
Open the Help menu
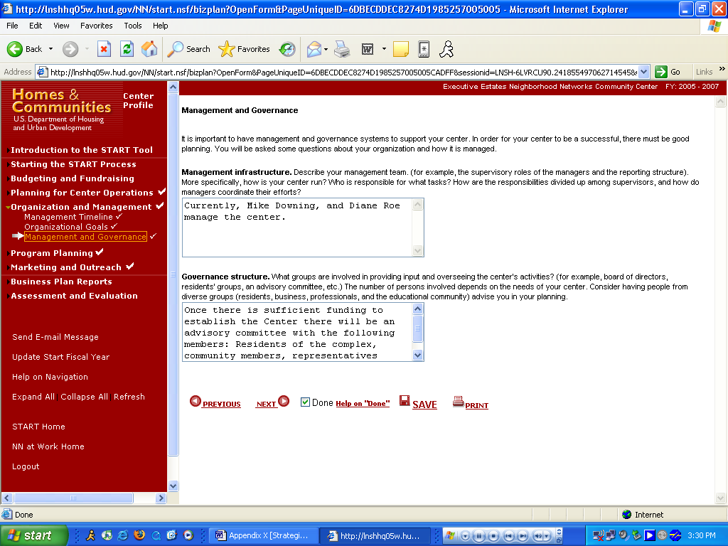tap(160, 26)
